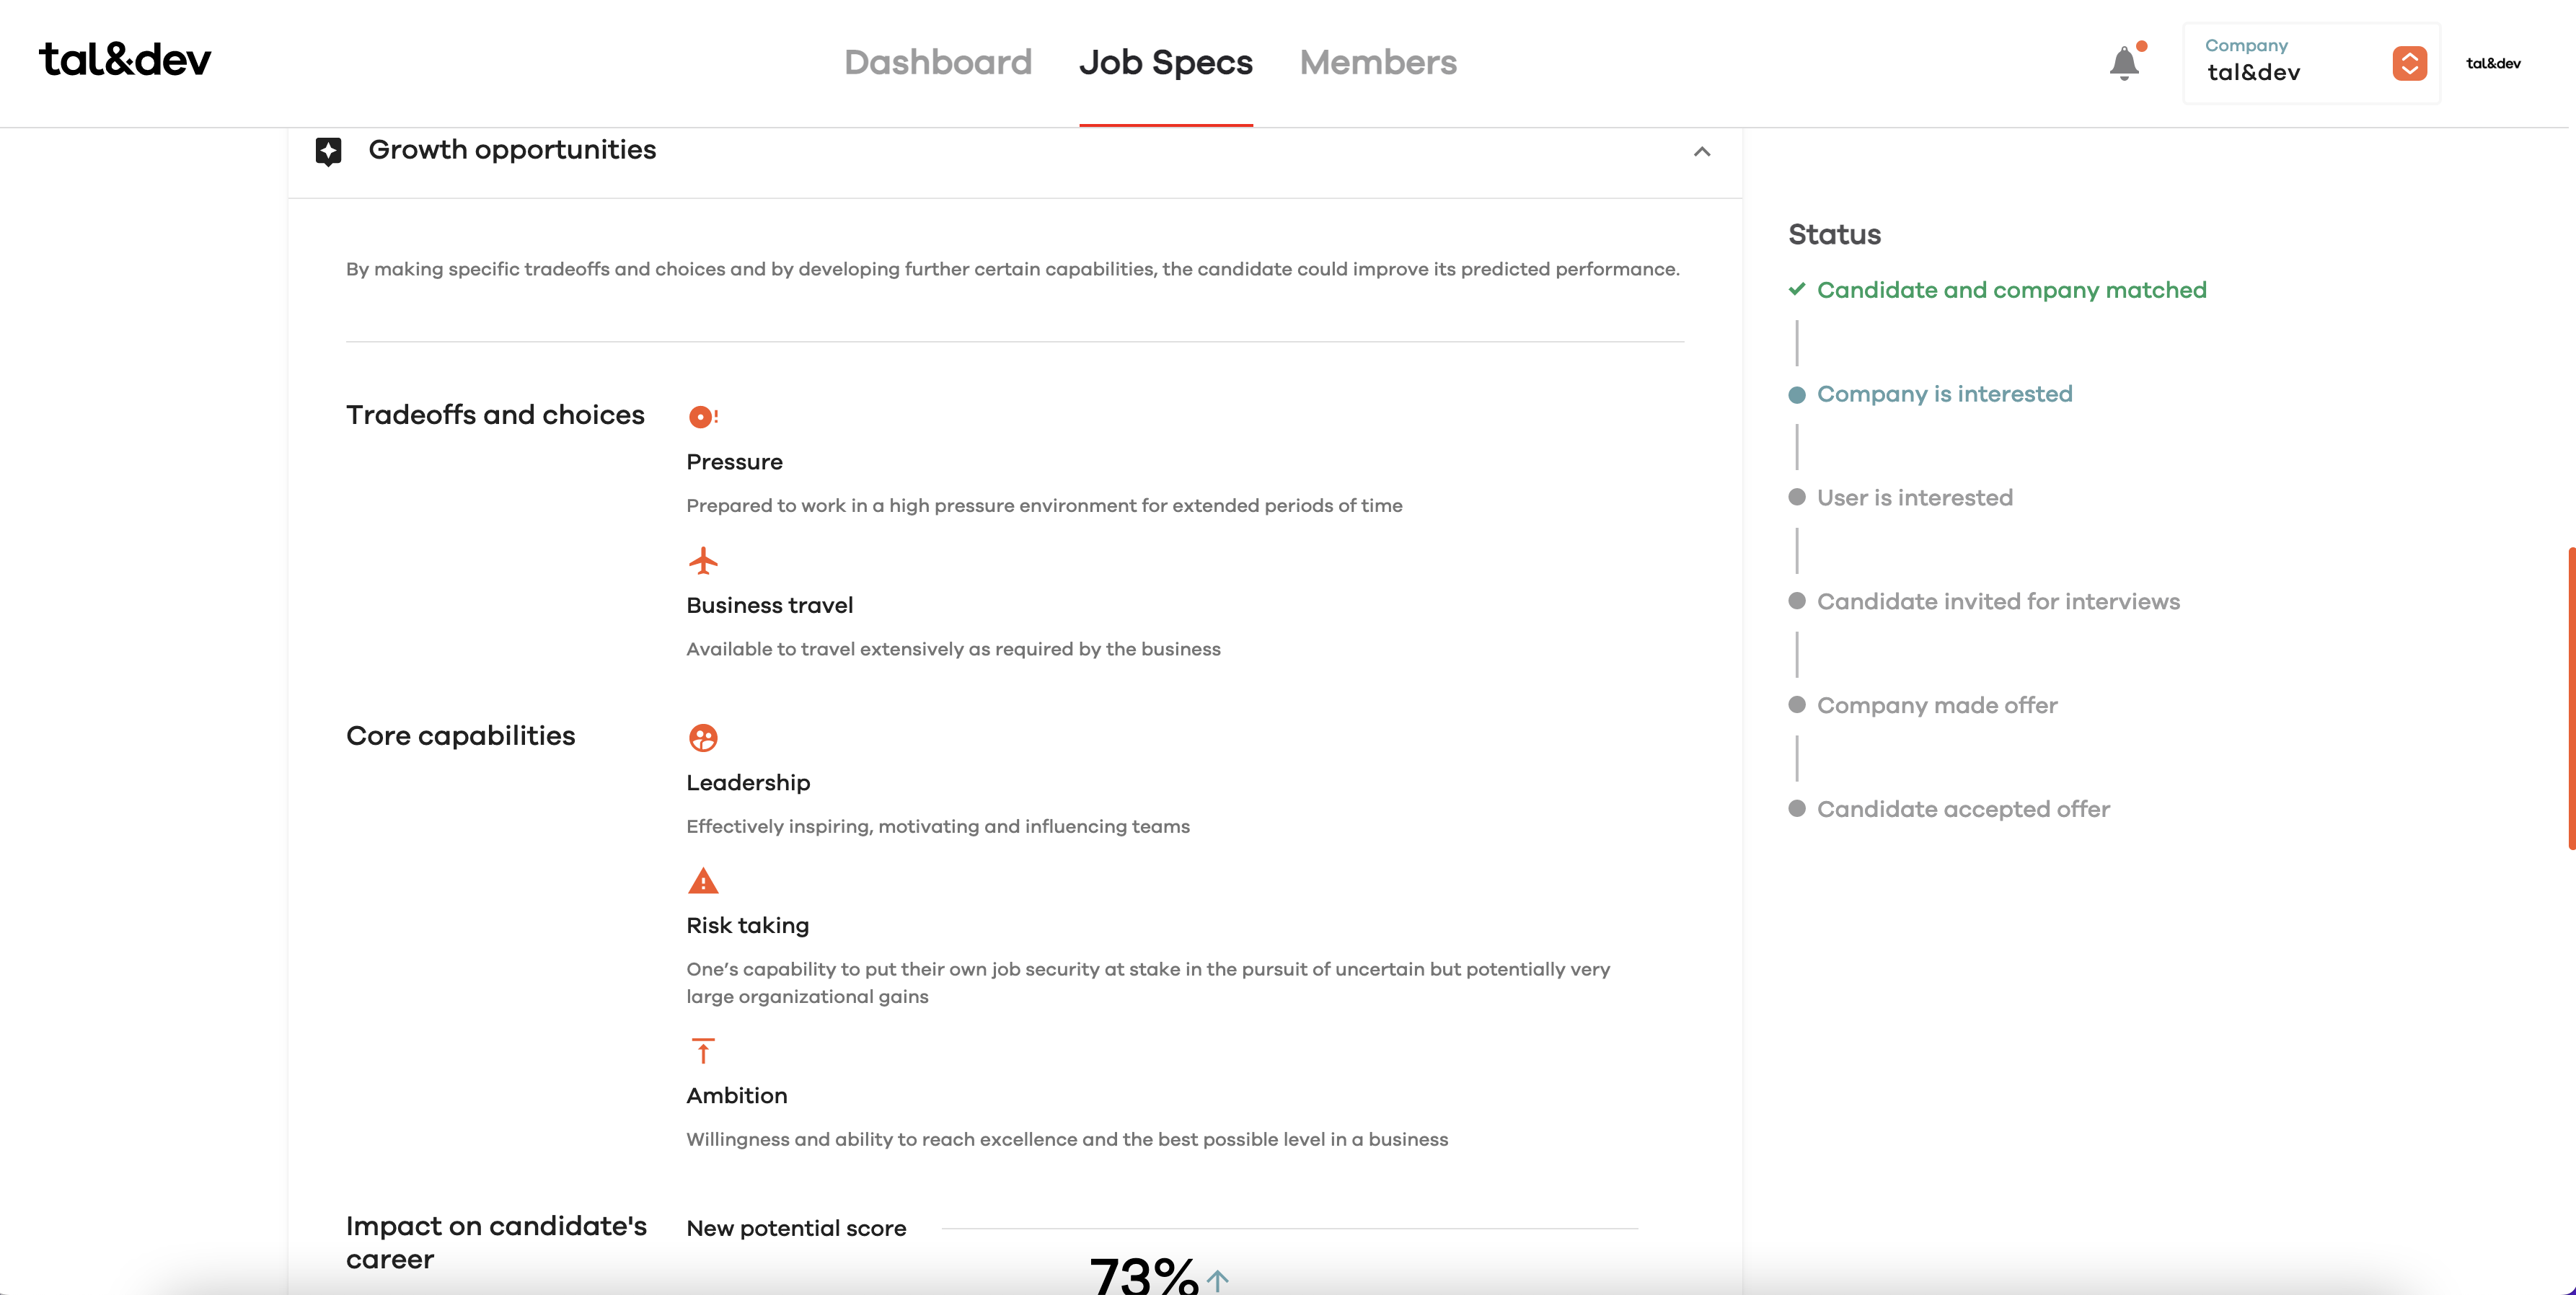This screenshot has height=1295, width=2576.
Task: Mark the User is interested status step
Action: (1797, 497)
